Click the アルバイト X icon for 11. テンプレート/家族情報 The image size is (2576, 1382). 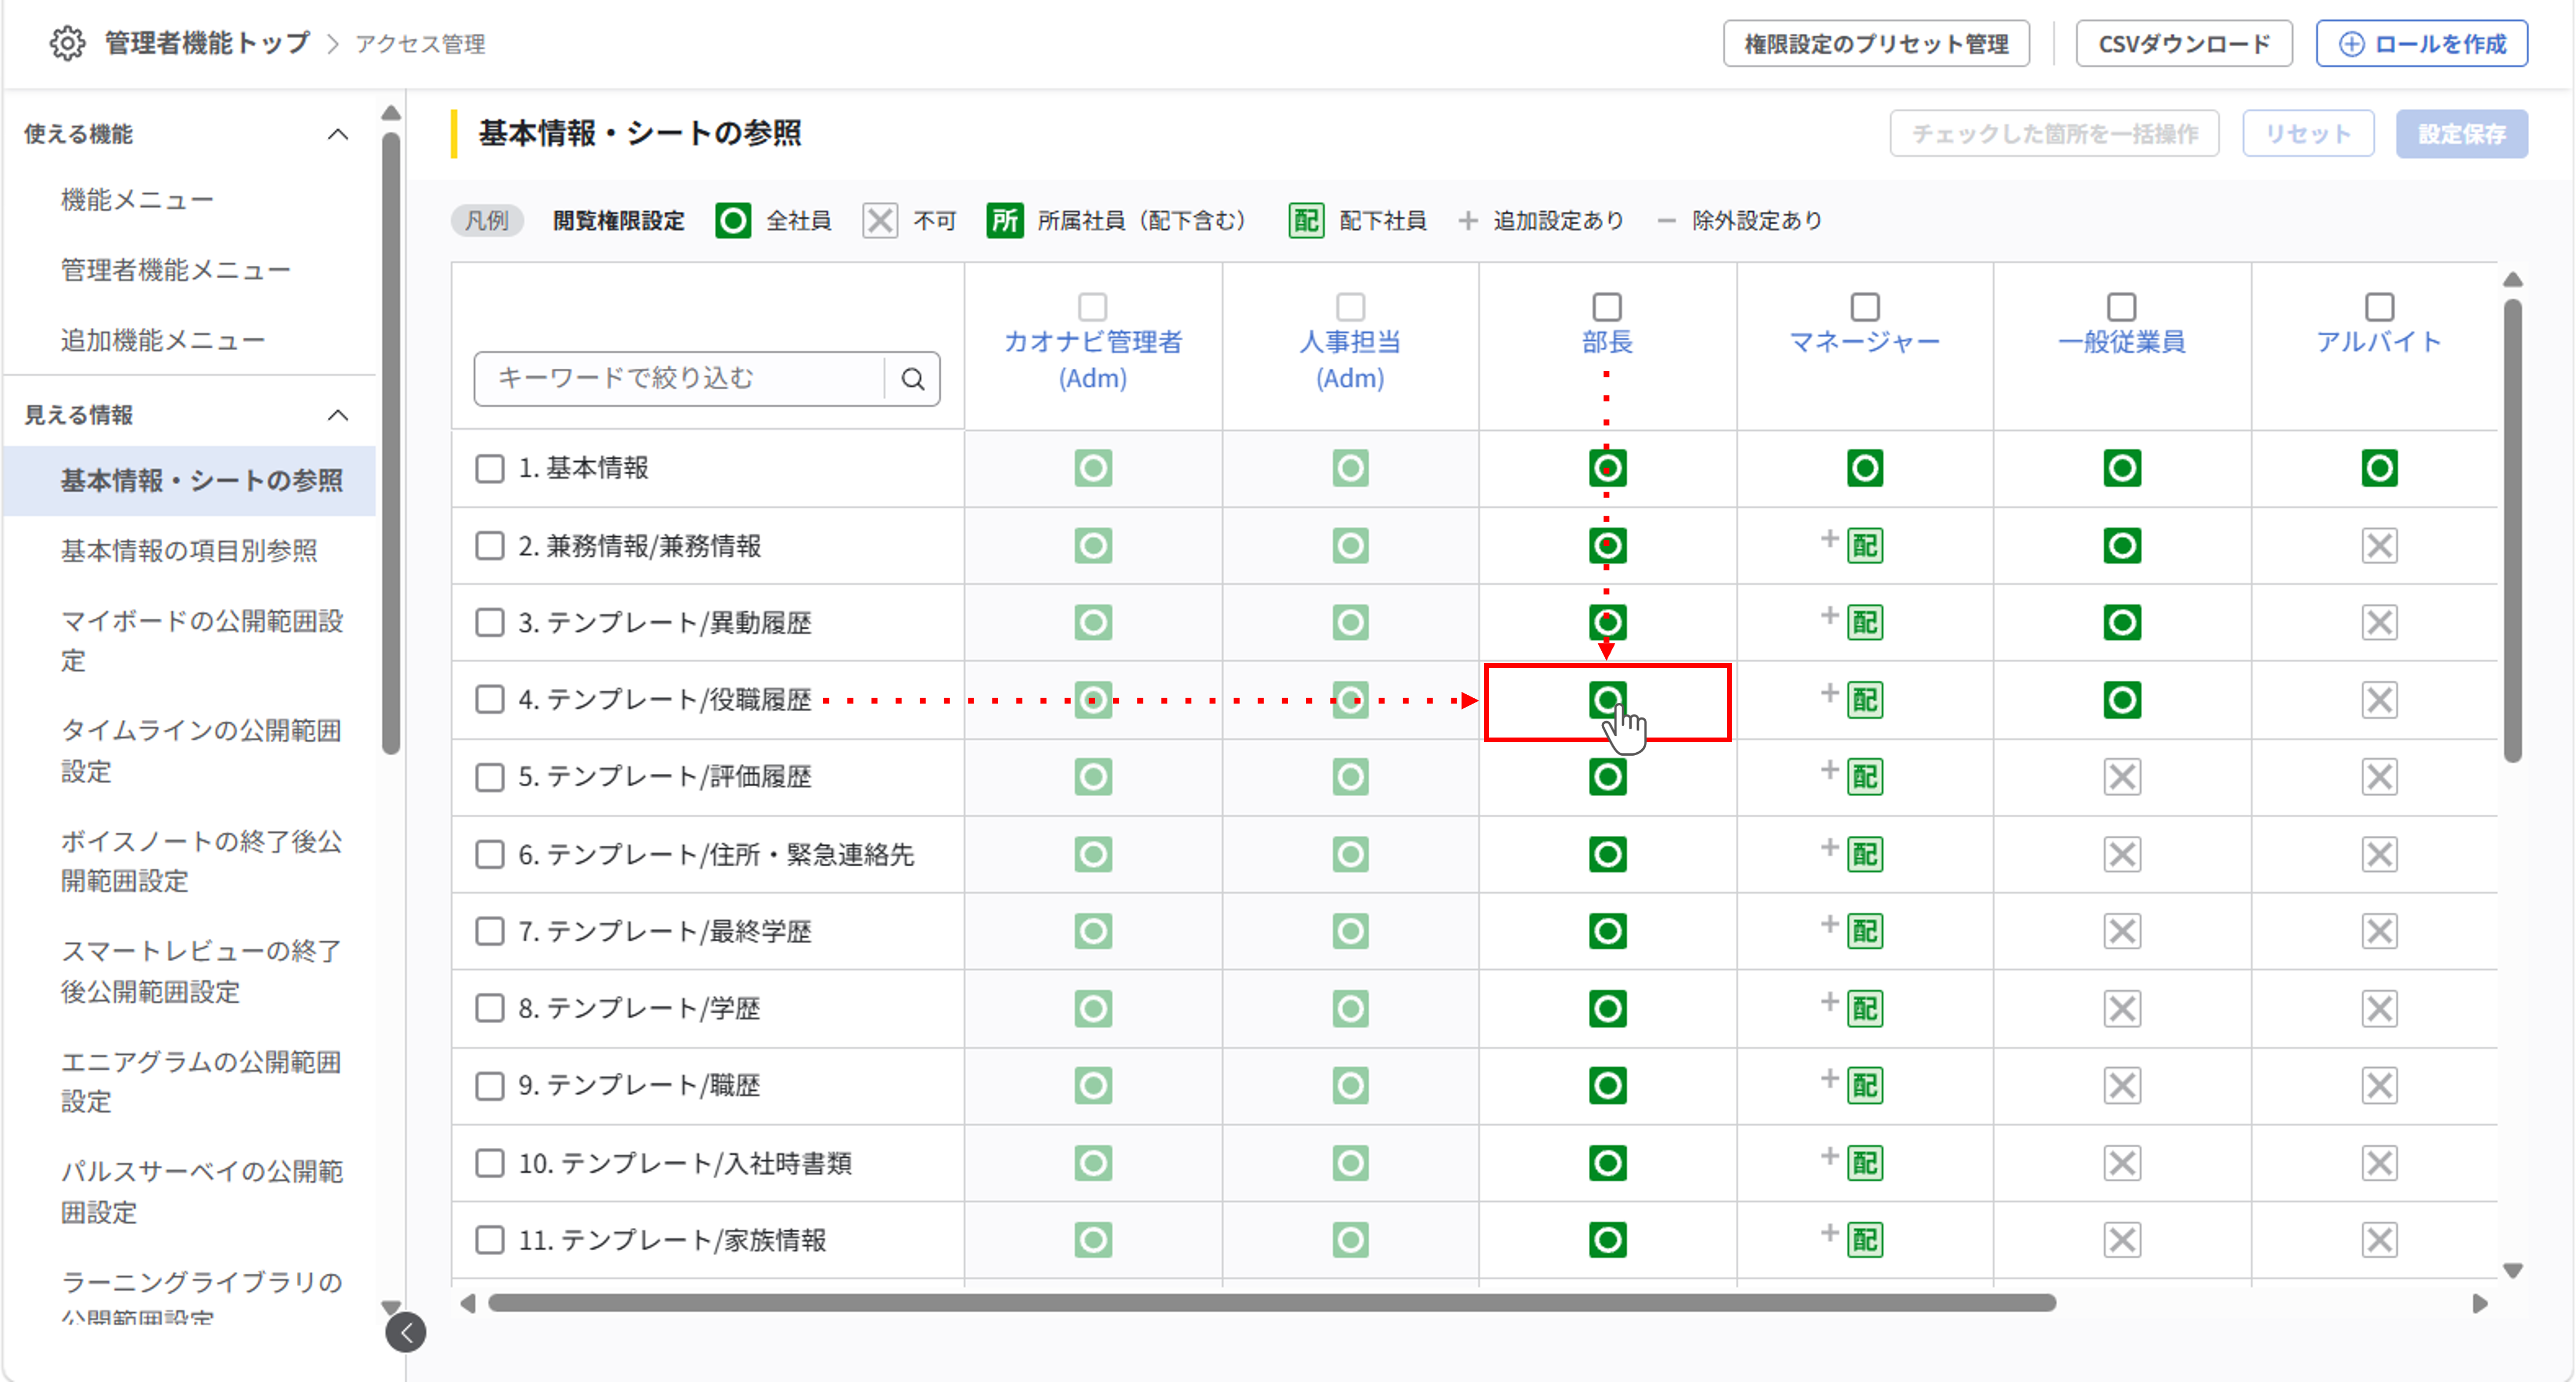pos(2379,1241)
